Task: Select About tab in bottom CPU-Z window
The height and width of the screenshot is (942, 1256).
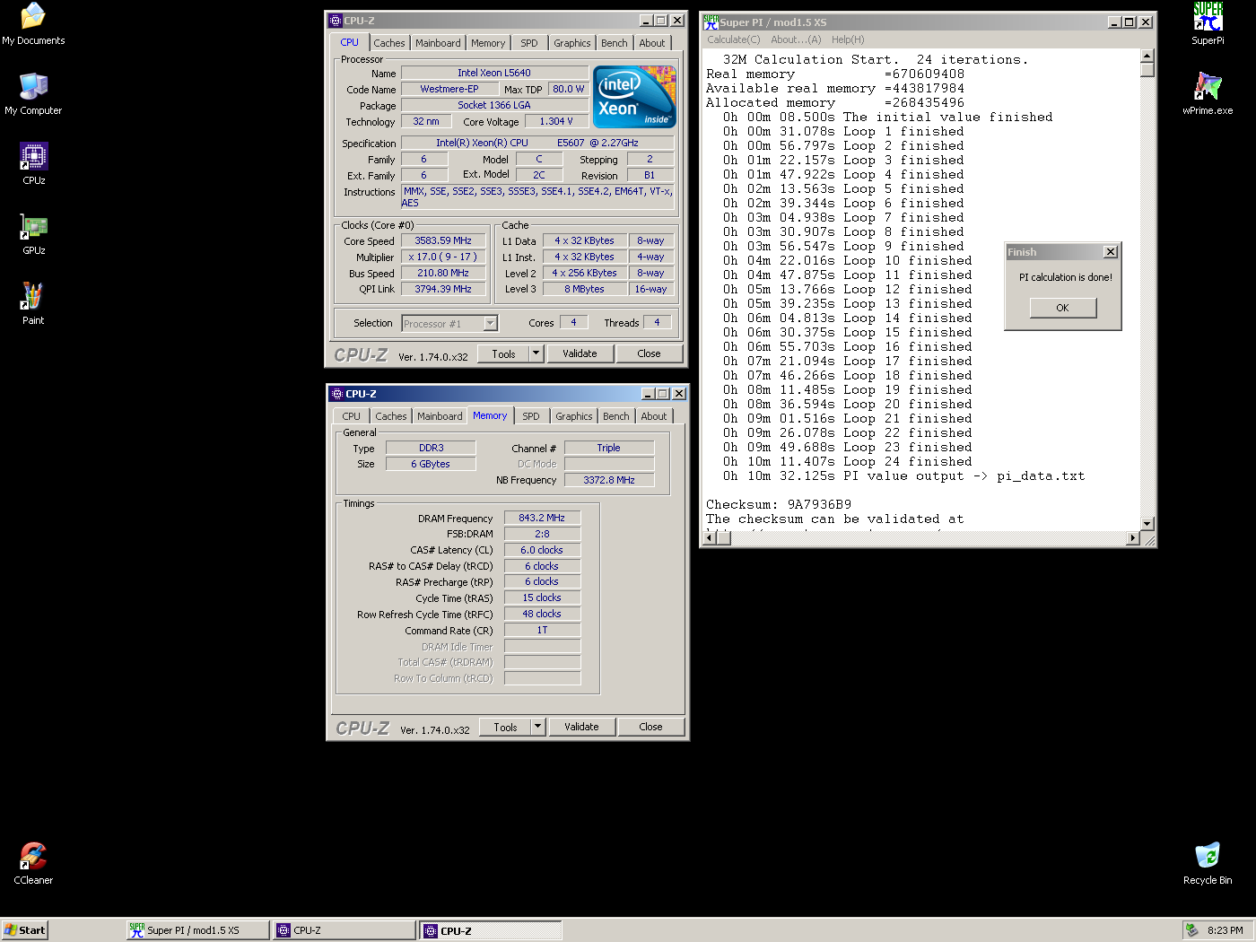Action: pyautogui.click(x=654, y=416)
